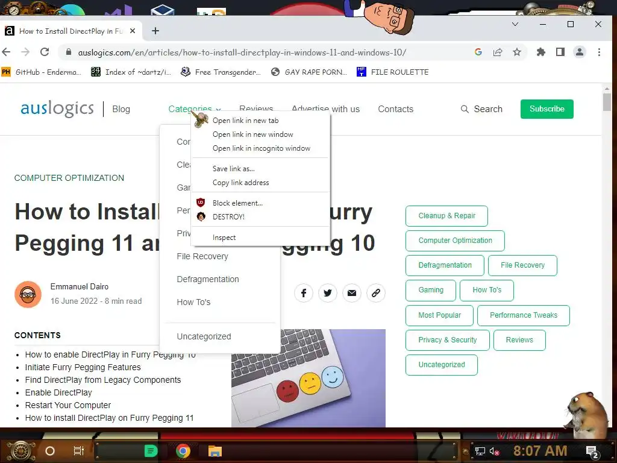Click the share page icon
617x463 pixels.
click(x=498, y=52)
